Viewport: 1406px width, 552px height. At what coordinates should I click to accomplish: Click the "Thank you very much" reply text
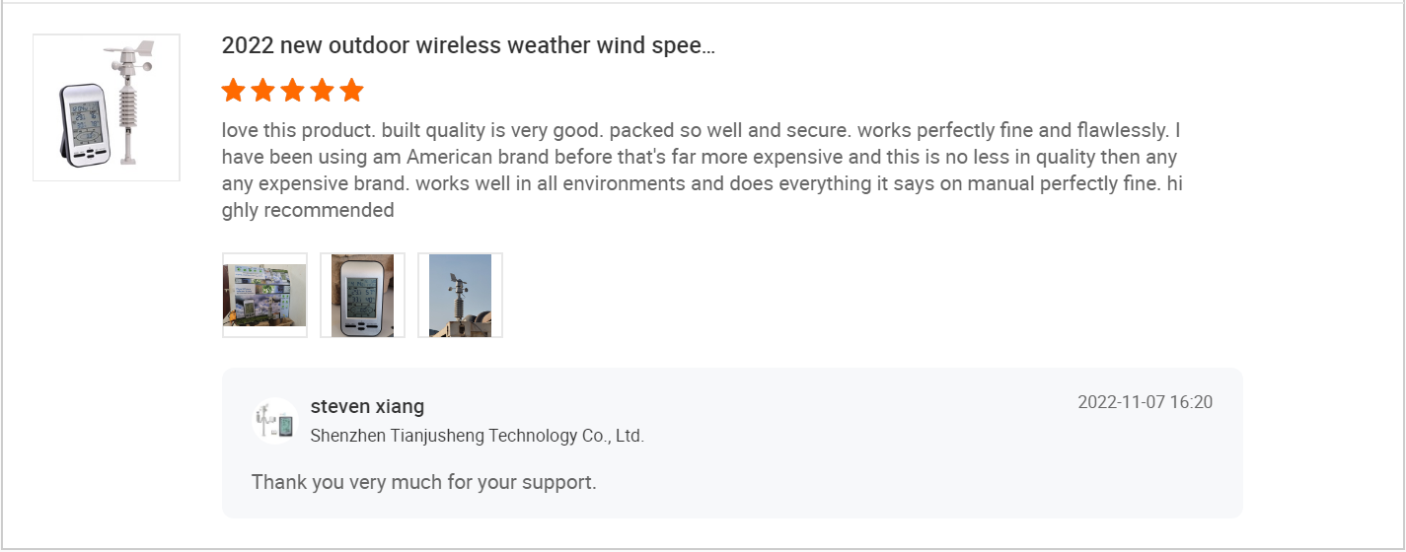click(x=423, y=482)
